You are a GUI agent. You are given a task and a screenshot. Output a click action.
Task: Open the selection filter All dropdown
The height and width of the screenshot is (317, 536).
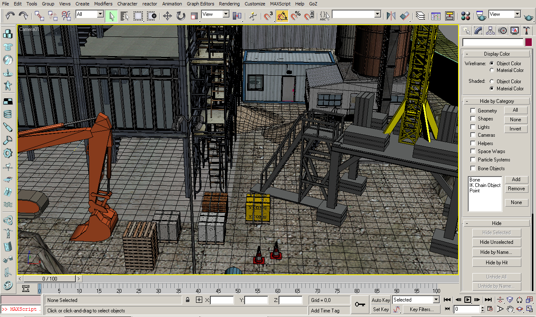pyautogui.click(x=100, y=14)
